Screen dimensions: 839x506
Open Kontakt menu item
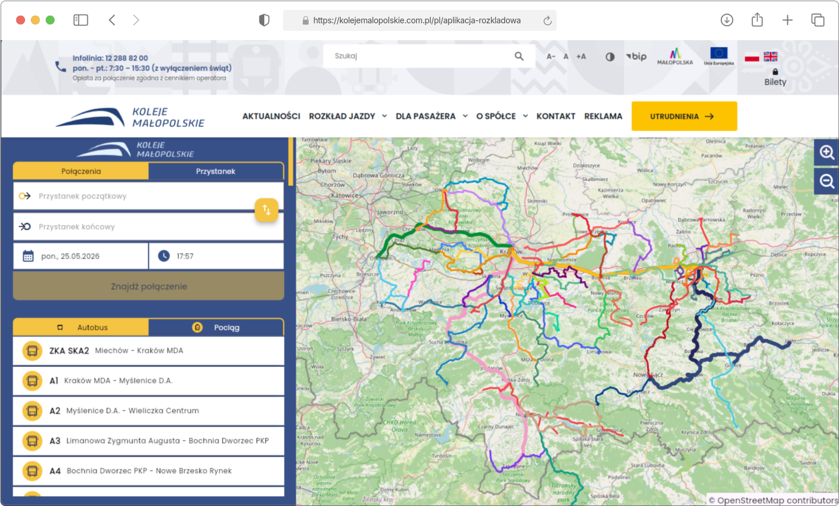[x=555, y=116]
